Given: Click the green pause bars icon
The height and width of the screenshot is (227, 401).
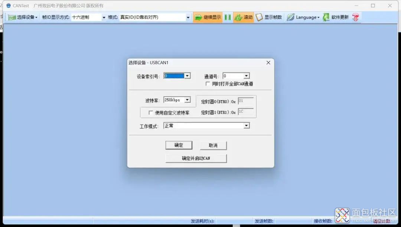Looking at the screenshot, I should coord(228,17).
